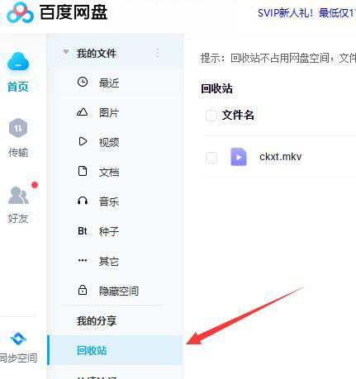Open the 同步空间 sync space icon

(18, 339)
